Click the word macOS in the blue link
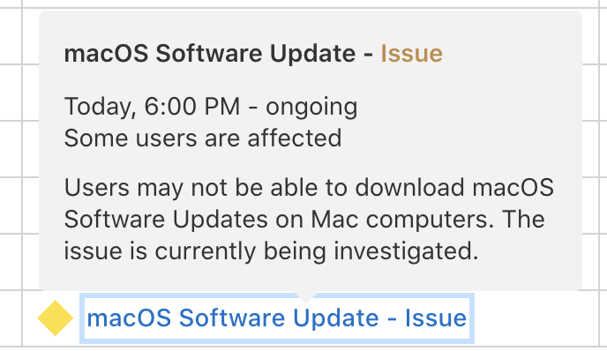 pos(129,318)
